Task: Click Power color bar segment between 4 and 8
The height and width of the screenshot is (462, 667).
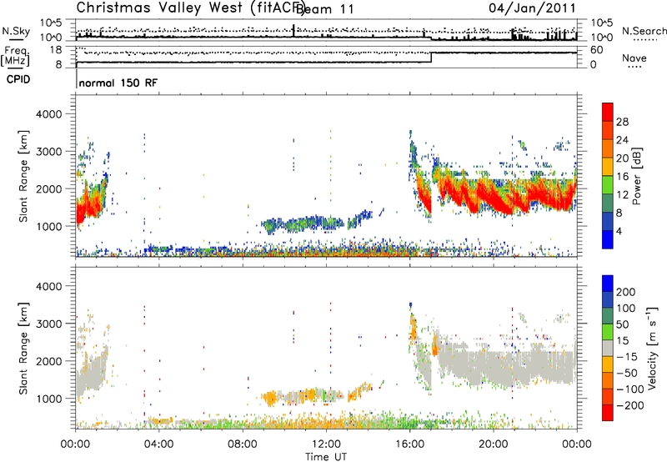Action: (x=608, y=222)
